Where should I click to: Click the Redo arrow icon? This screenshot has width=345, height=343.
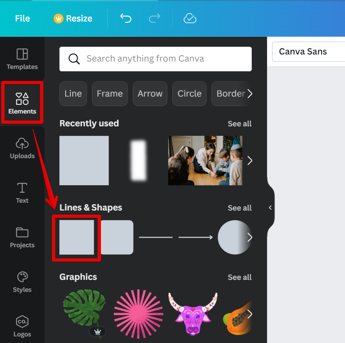coord(154,19)
